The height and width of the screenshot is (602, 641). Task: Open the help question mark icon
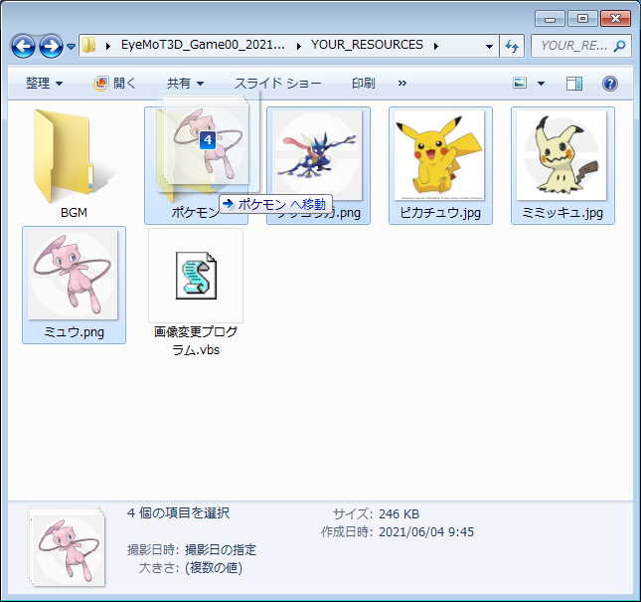coord(610,84)
